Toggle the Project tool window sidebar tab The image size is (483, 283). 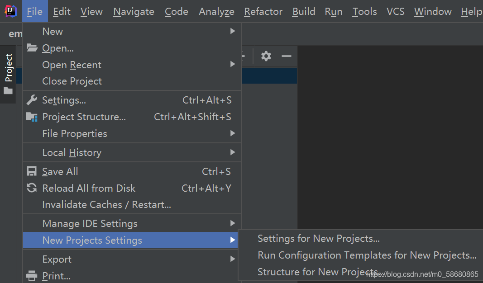click(x=8, y=74)
